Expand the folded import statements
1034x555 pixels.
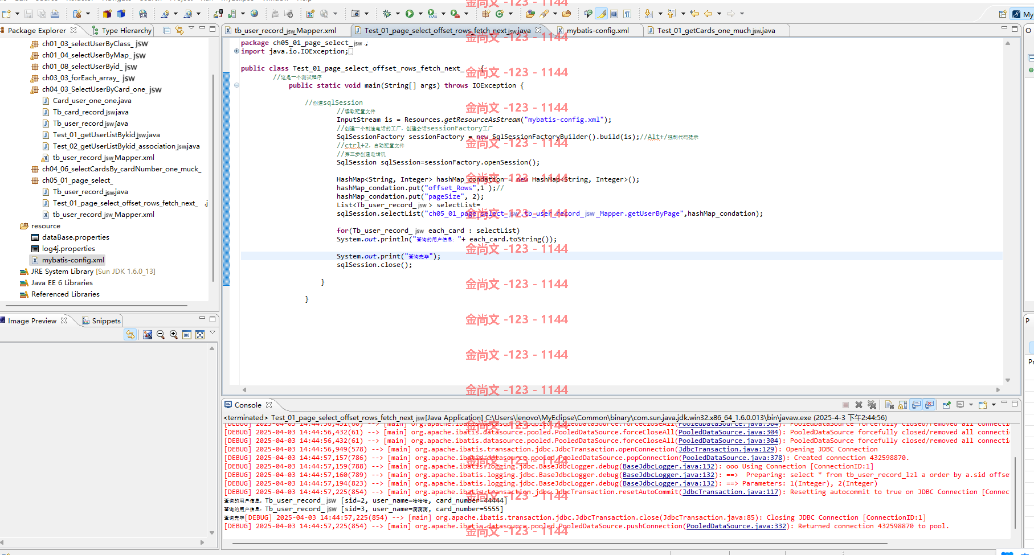tap(236, 51)
